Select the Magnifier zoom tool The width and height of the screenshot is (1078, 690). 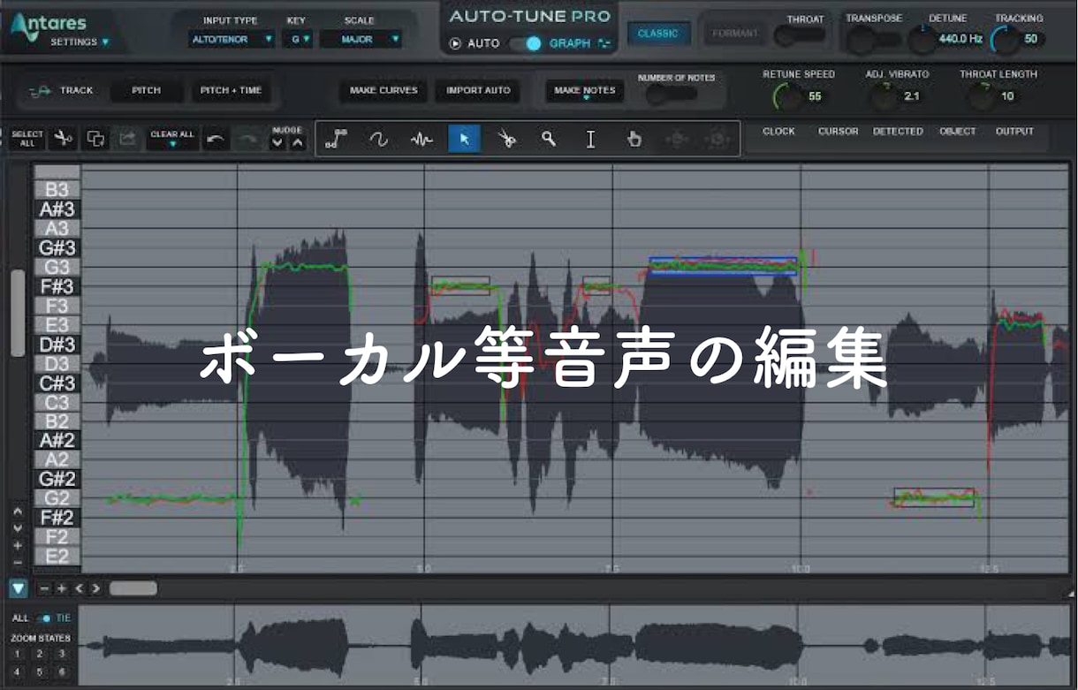pyautogui.click(x=549, y=139)
